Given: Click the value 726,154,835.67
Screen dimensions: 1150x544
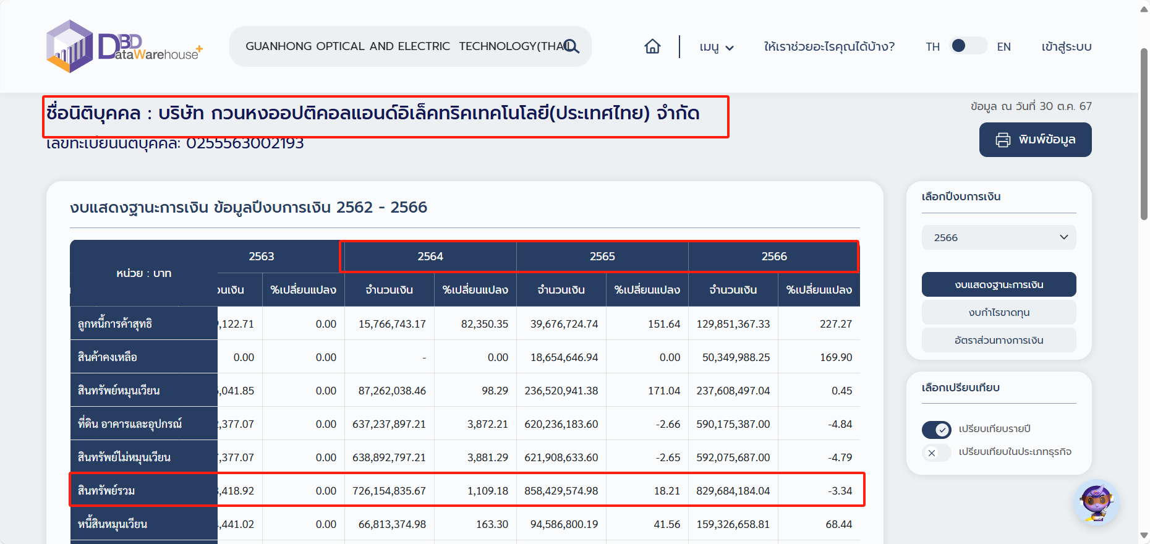Looking at the screenshot, I should pyautogui.click(x=390, y=491).
